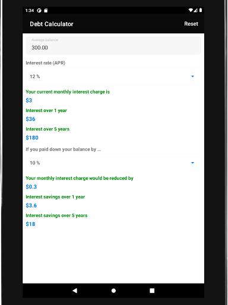Tap the Wi-Fi status icon
The image size is (228, 305).
click(191, 10)
